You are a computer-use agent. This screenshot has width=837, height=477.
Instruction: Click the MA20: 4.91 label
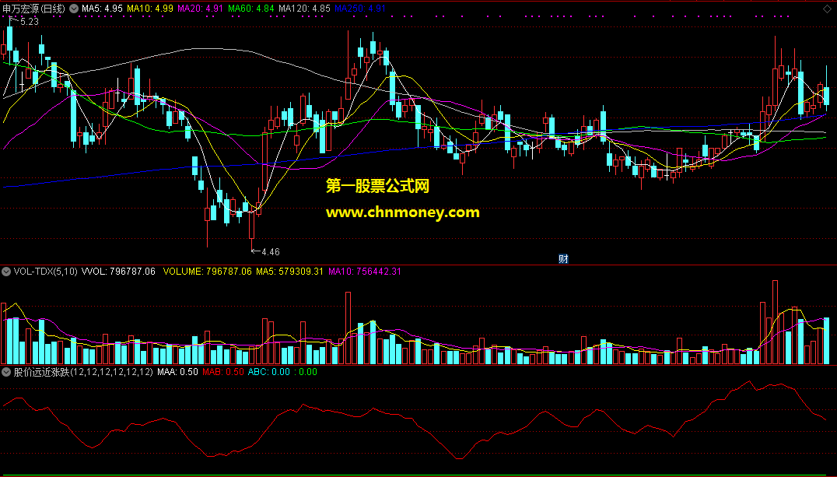coord(201,9)
